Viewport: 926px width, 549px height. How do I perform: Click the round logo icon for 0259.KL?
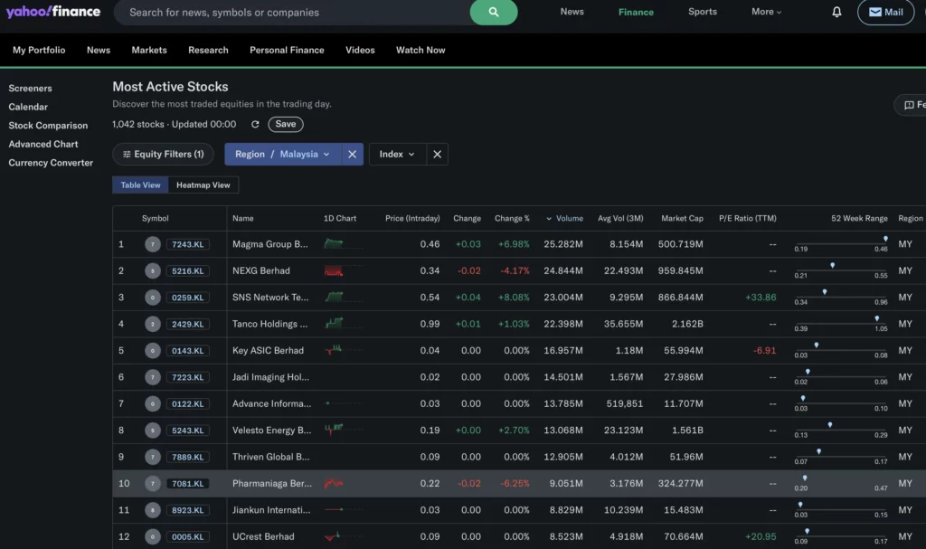point(152,298)
